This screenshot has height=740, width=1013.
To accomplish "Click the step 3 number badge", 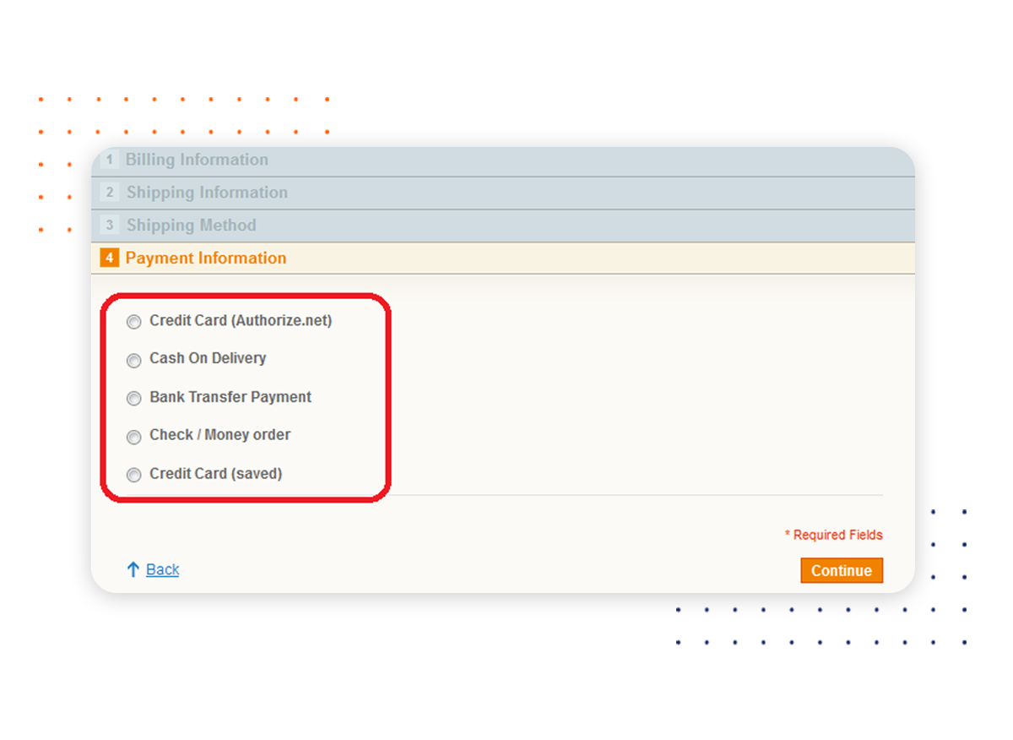I will tap(109, 226).
